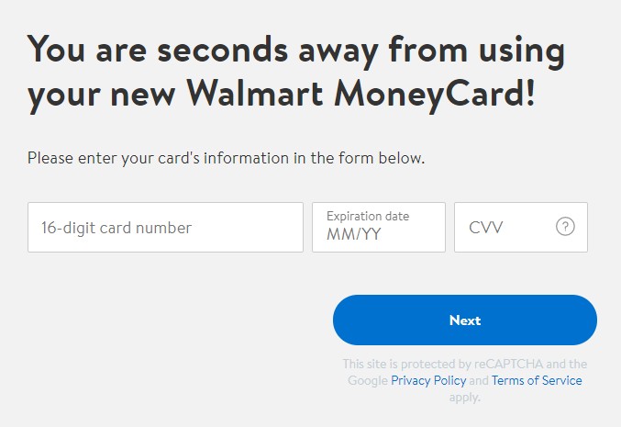Open the Google Privacy Policy link
The width and height of the screenshot is (621, 427).
coord(428,380)
